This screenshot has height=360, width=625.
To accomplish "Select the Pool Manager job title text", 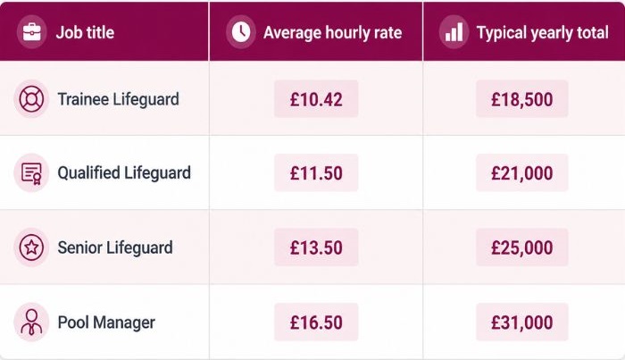I will tap(106, 322).
